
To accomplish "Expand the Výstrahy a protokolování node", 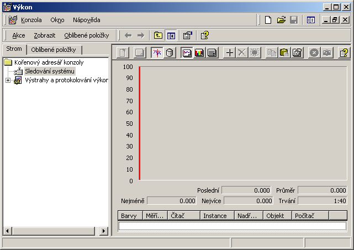I will coord(8,81).
